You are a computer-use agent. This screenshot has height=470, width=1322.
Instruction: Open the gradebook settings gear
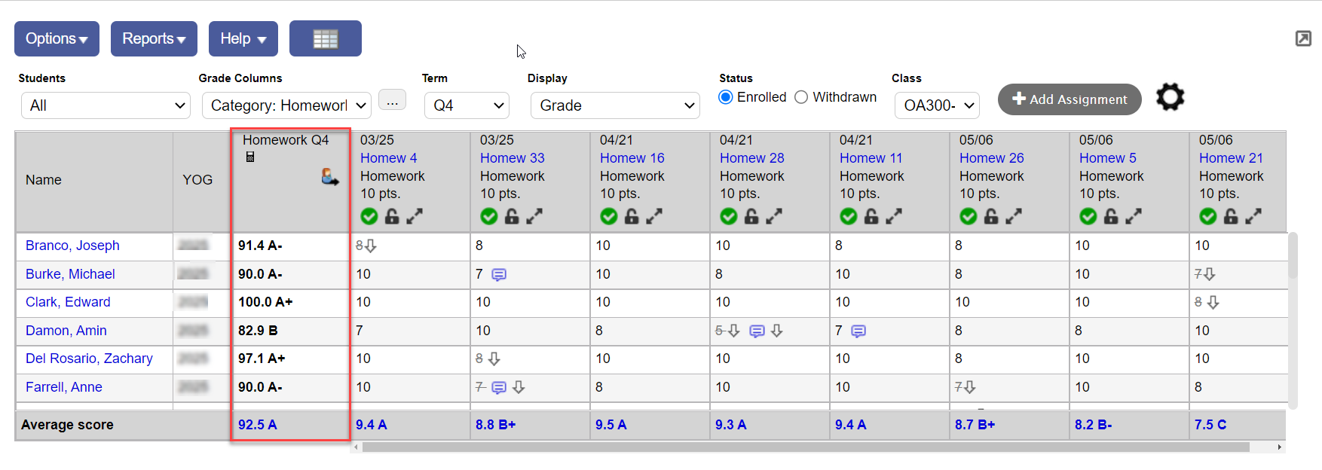point(1170,97)
